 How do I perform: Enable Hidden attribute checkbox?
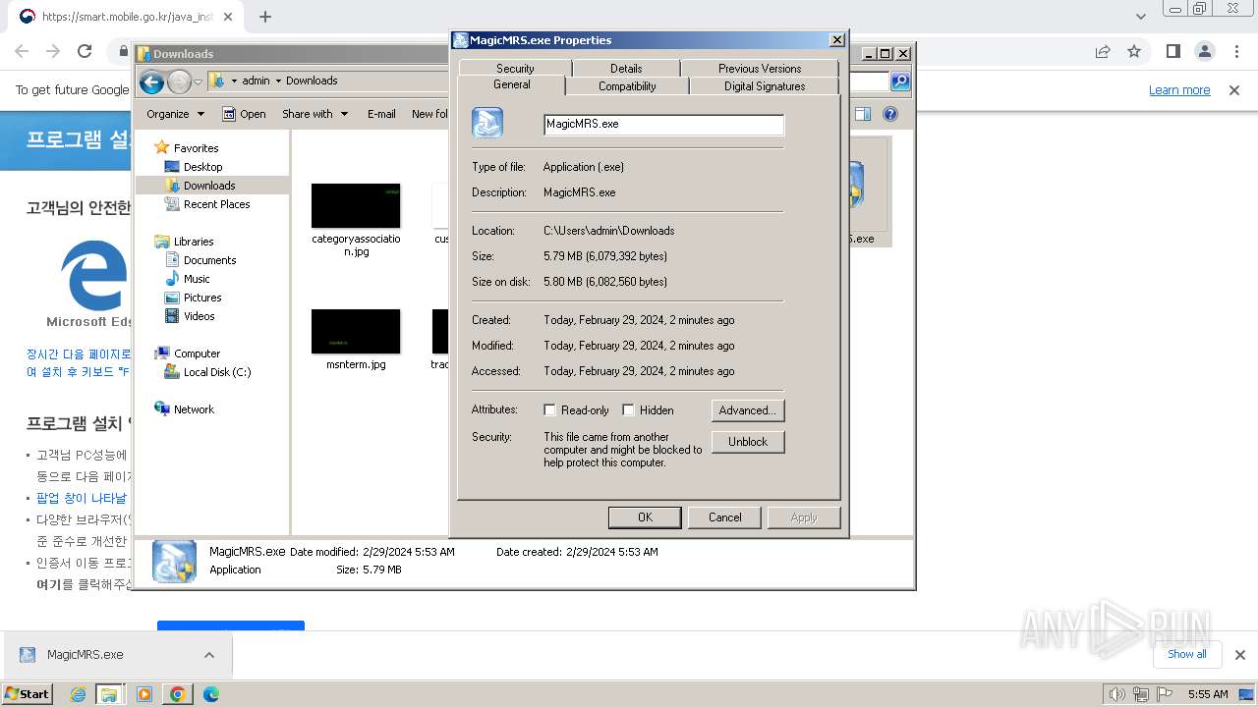[629, 410]
